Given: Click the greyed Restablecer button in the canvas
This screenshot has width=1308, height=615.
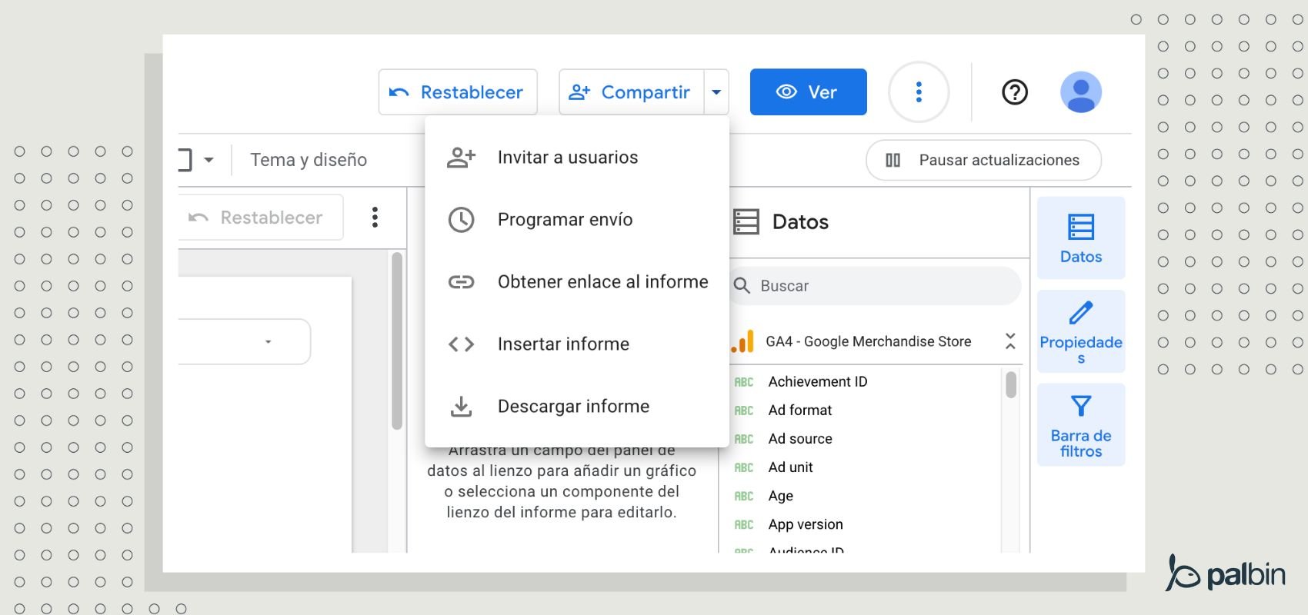Looking at the screenshot, I should tap(260, 218).
